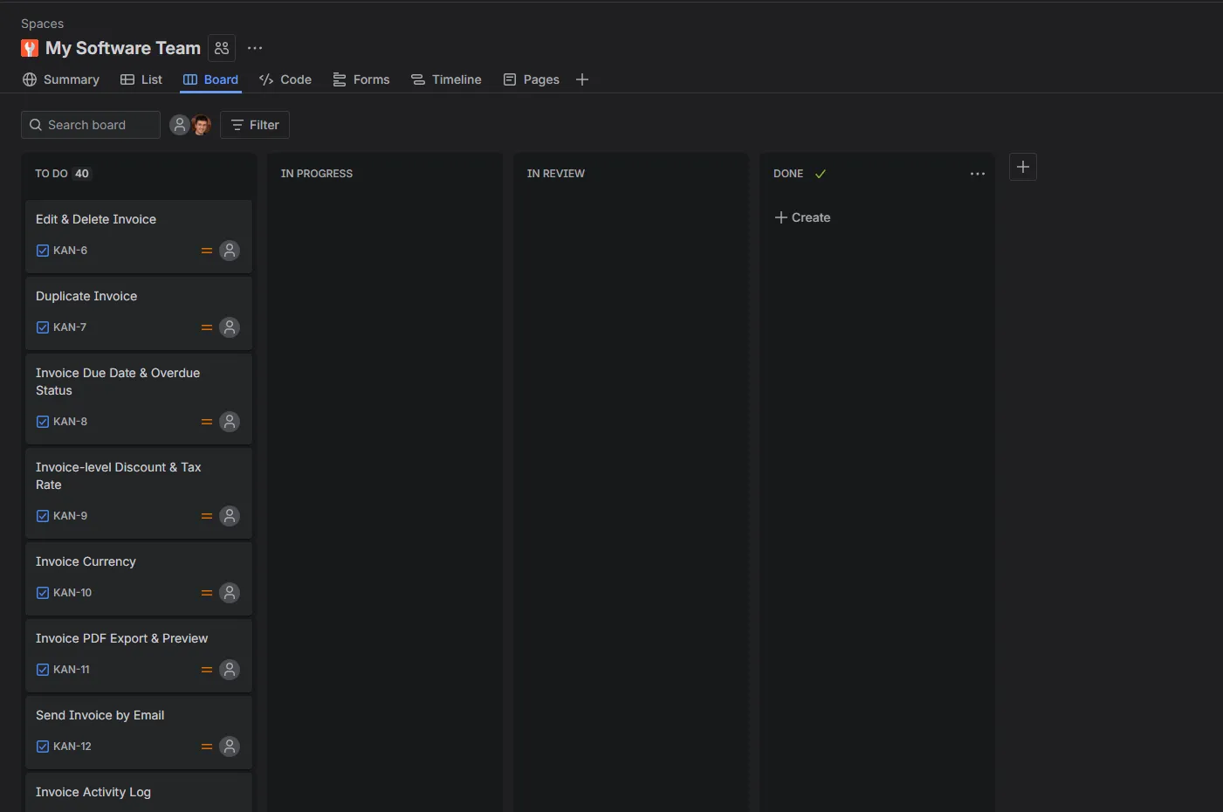Open the KAN-11 issue key link
The width and height of the screenshot is (1223, 812).
(72, 670)
